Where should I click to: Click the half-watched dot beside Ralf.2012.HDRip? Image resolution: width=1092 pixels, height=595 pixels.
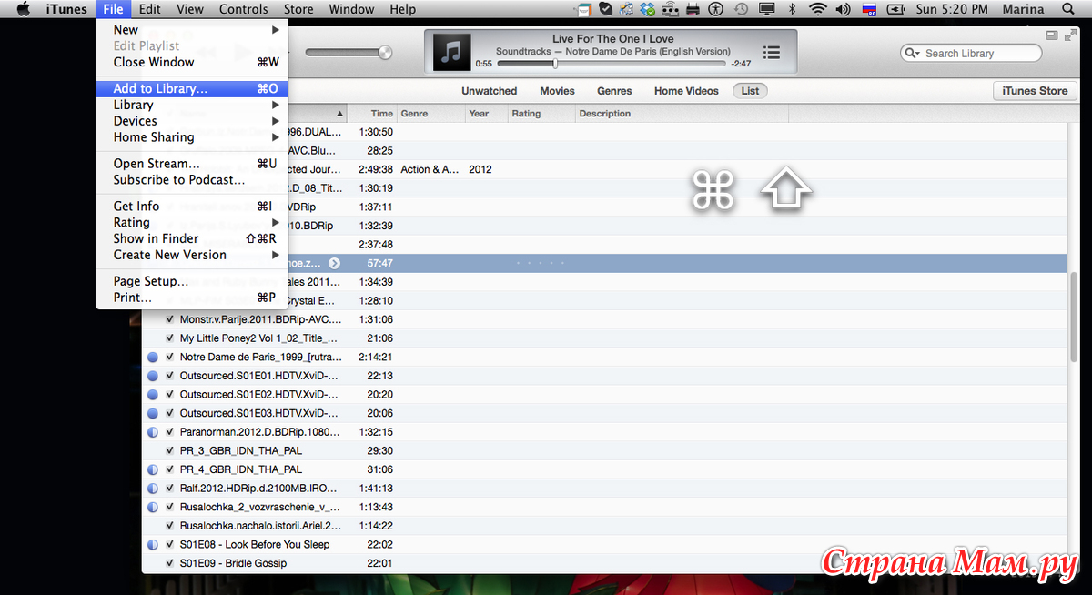click(153, 489)
